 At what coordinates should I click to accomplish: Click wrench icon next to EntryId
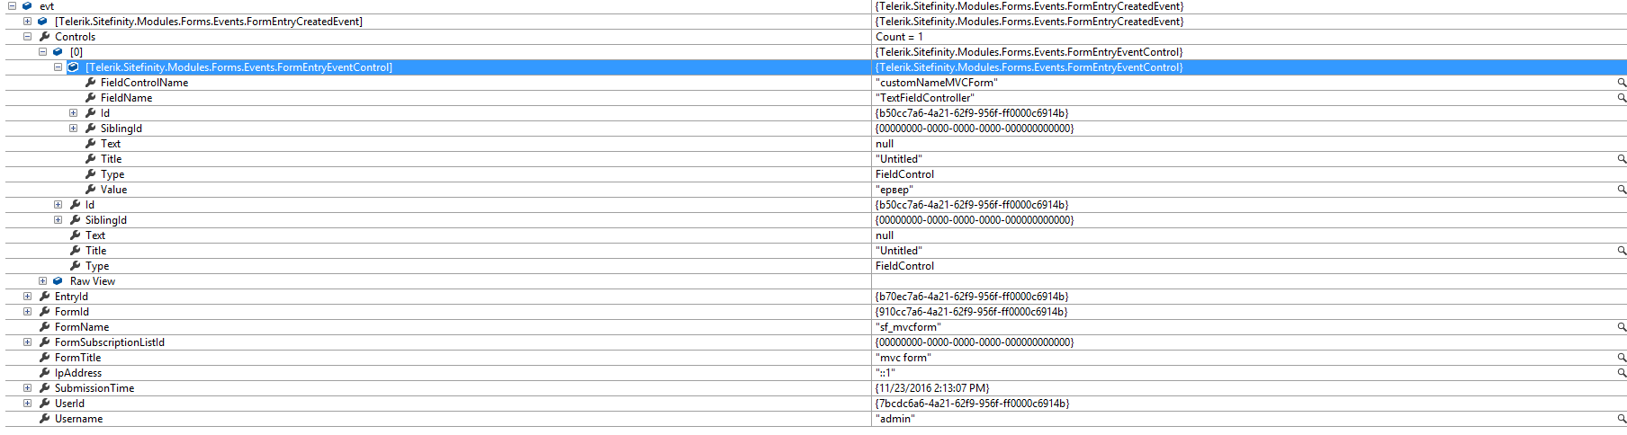[44, 297]
